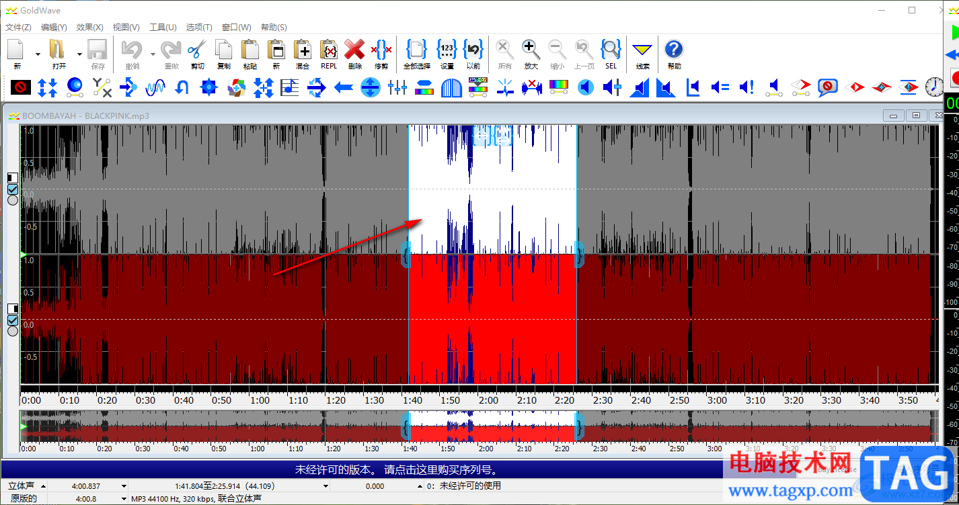This screenshot has width=959, height=505.
Task: Toggle the upper channel checkbox
Action: coord(13,189)
